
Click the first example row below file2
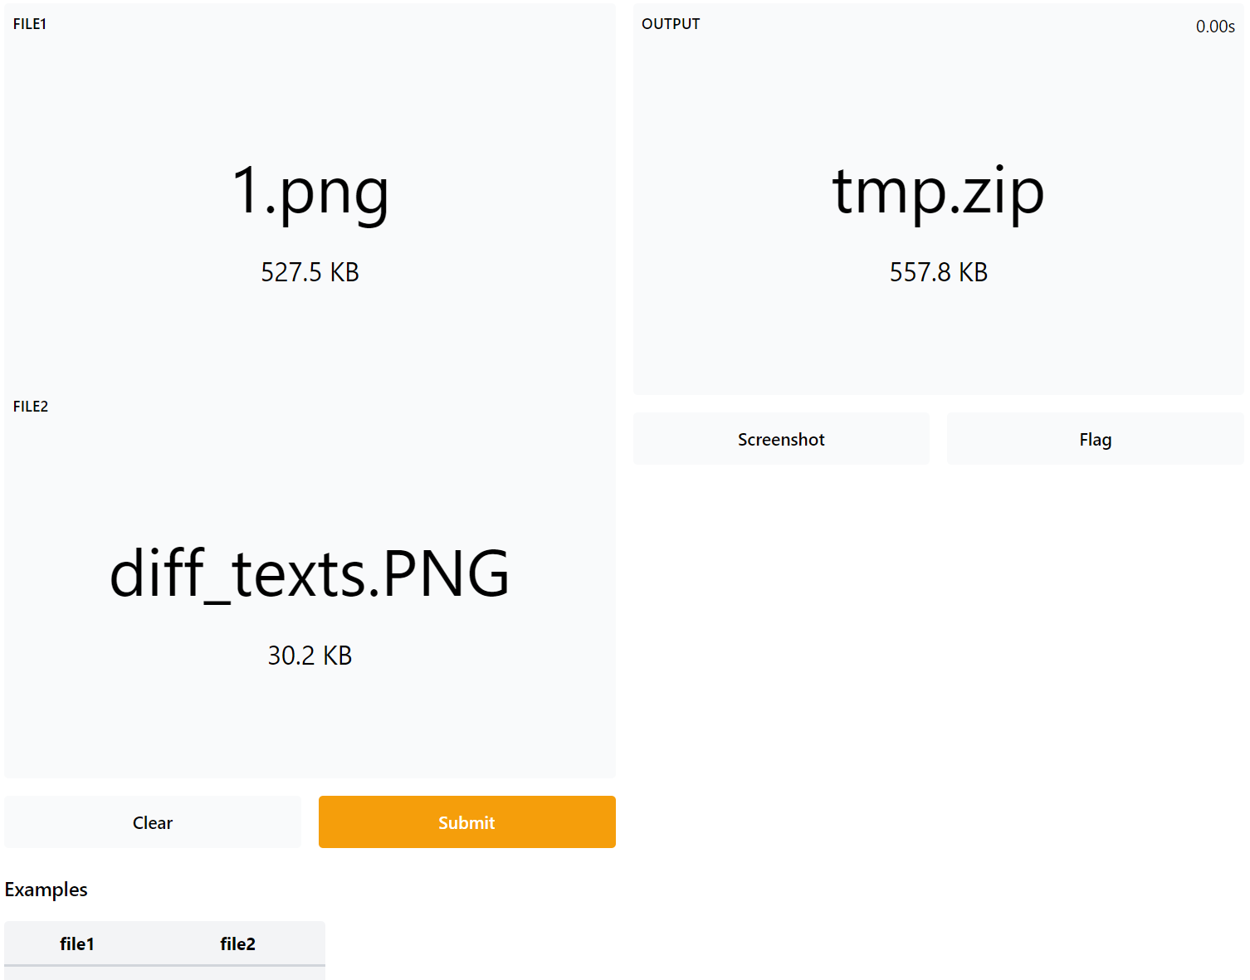pos(237,973)
